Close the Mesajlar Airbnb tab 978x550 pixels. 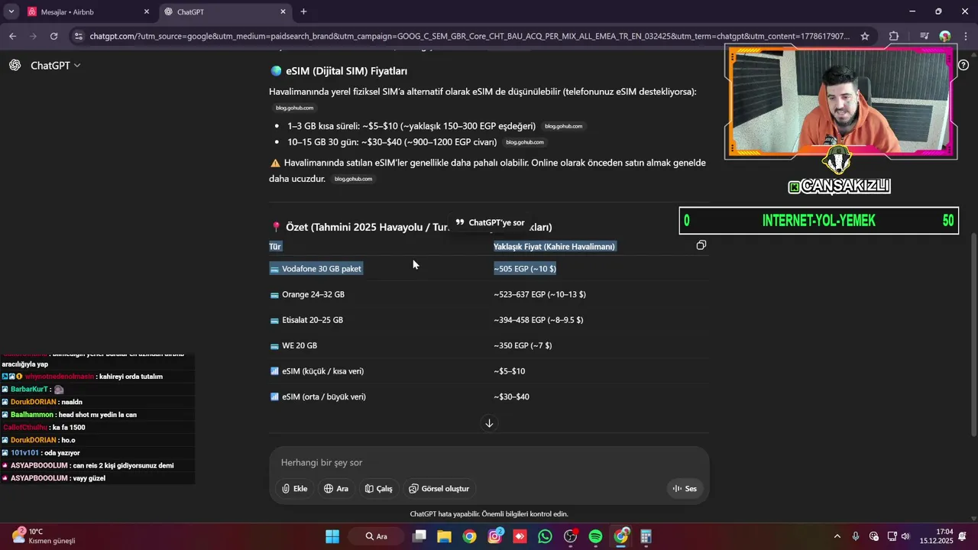click(147, 12)
